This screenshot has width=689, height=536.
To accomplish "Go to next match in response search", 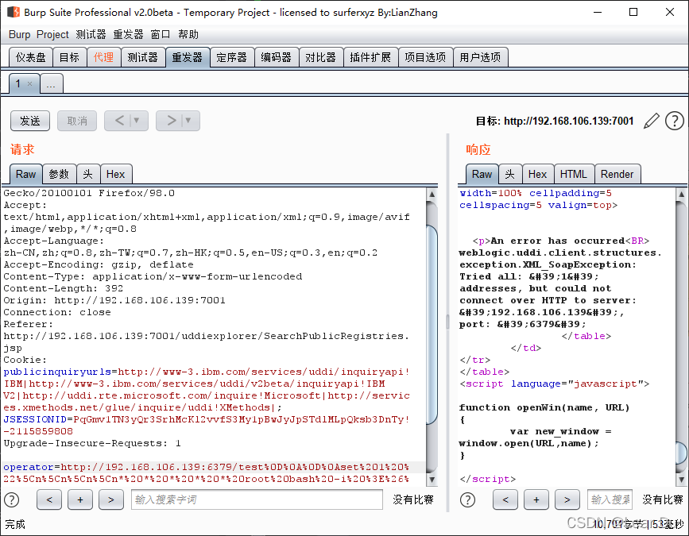I will point(567,499).
